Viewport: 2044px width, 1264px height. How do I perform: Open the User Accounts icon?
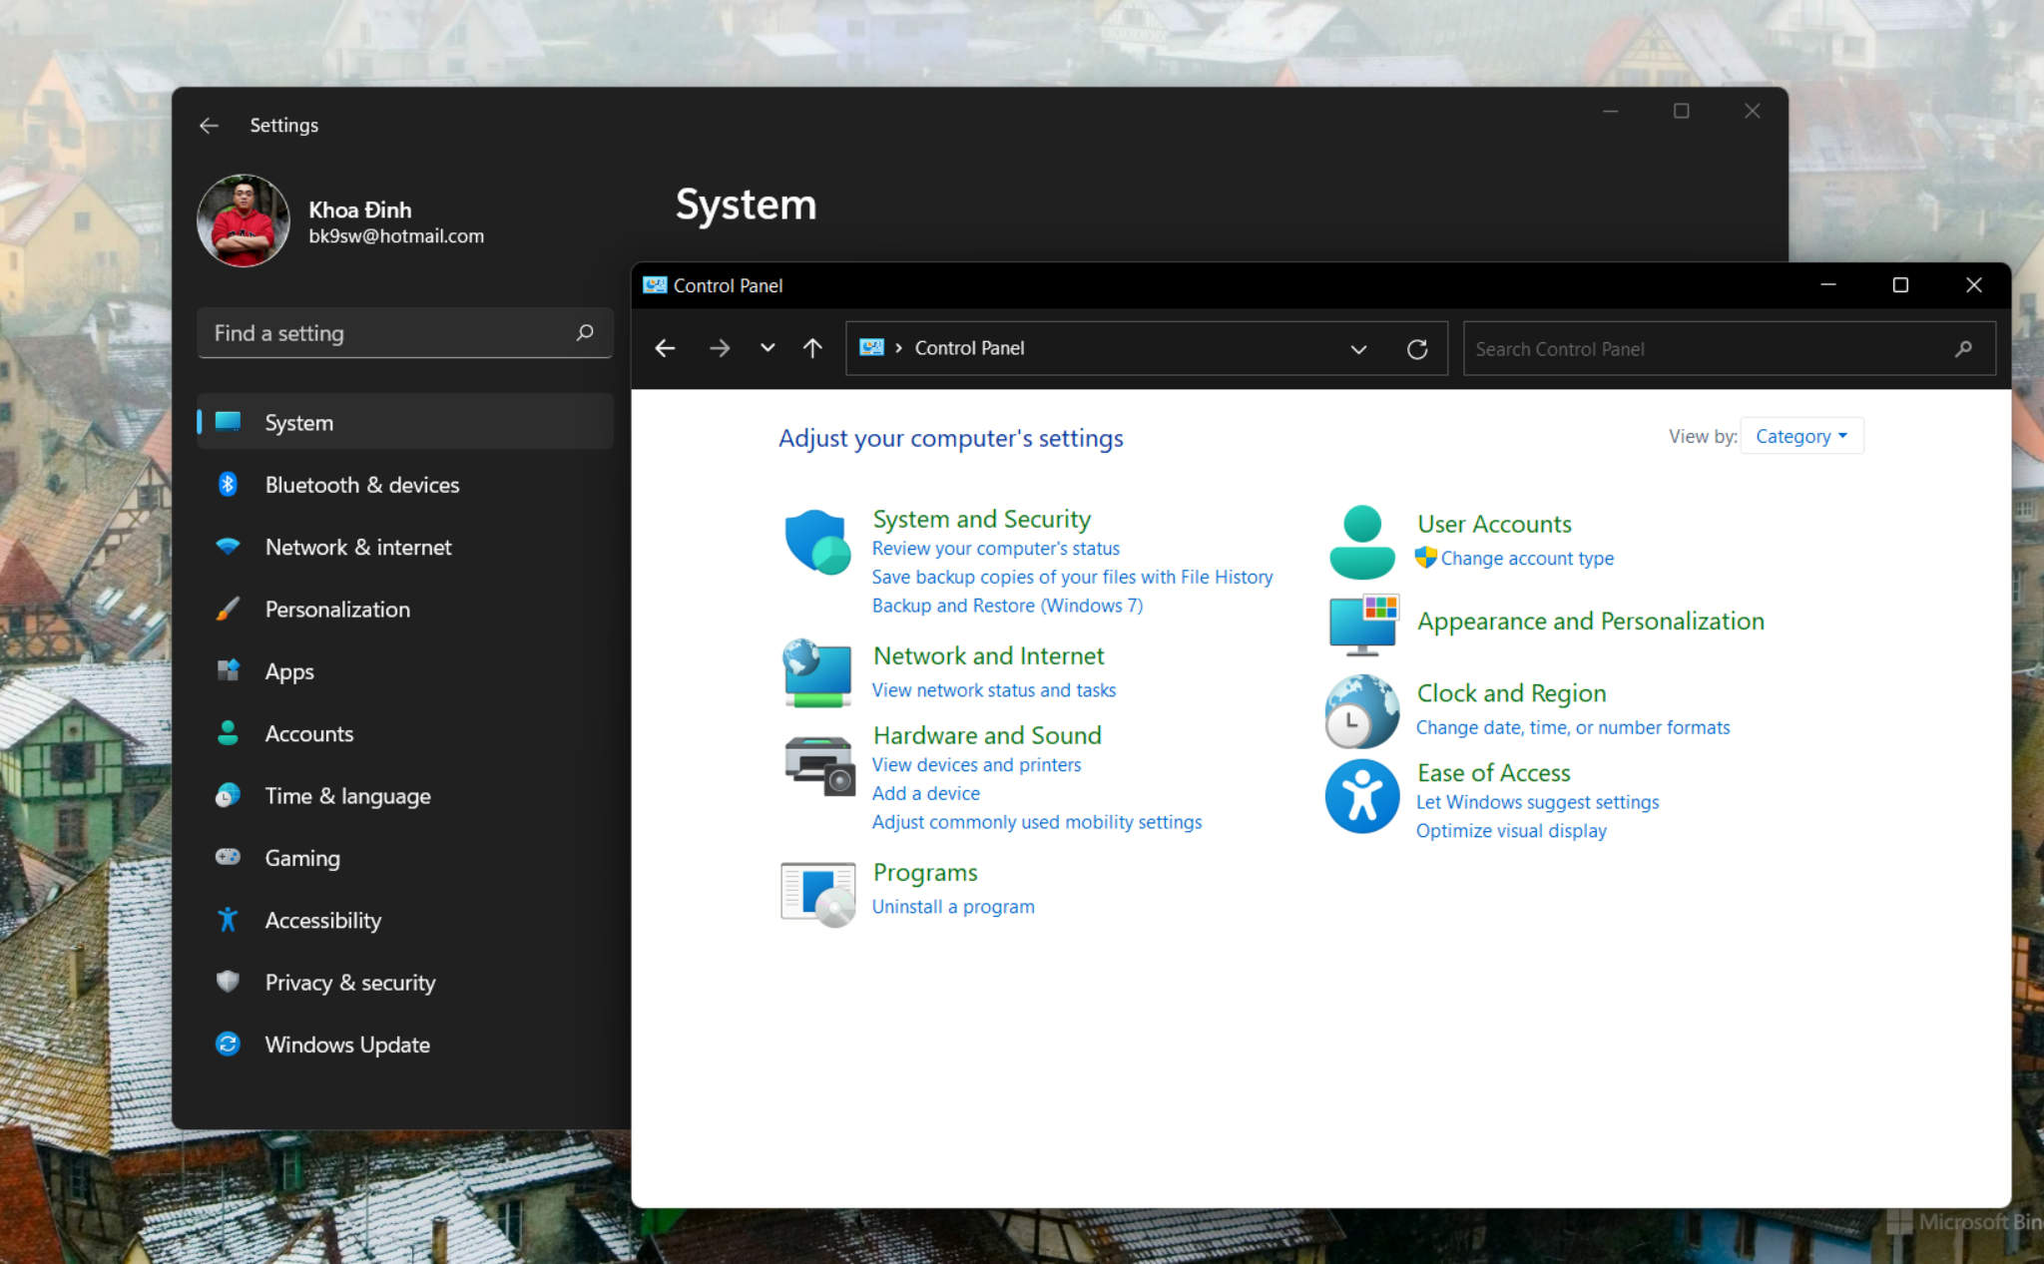pyautogui.click(x=1361, y=541)
